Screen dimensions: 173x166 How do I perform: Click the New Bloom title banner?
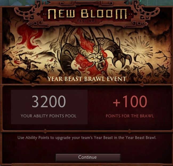click(87, 14)
